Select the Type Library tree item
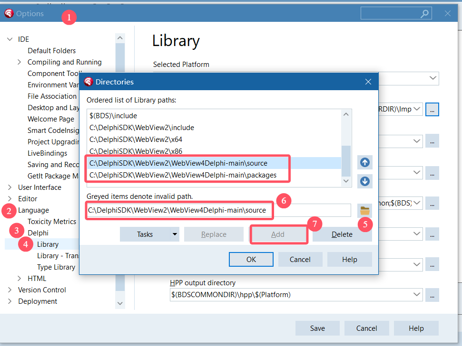This screenshot has height=346, width=462. pyautogui.click(x=55, y=267)
